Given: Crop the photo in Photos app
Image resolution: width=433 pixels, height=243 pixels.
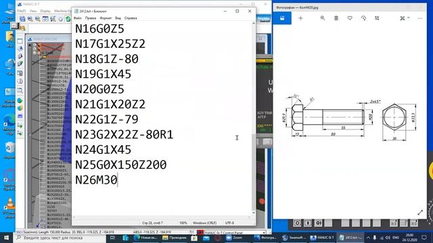Looking at the screenshot, I should click(377, 18).
